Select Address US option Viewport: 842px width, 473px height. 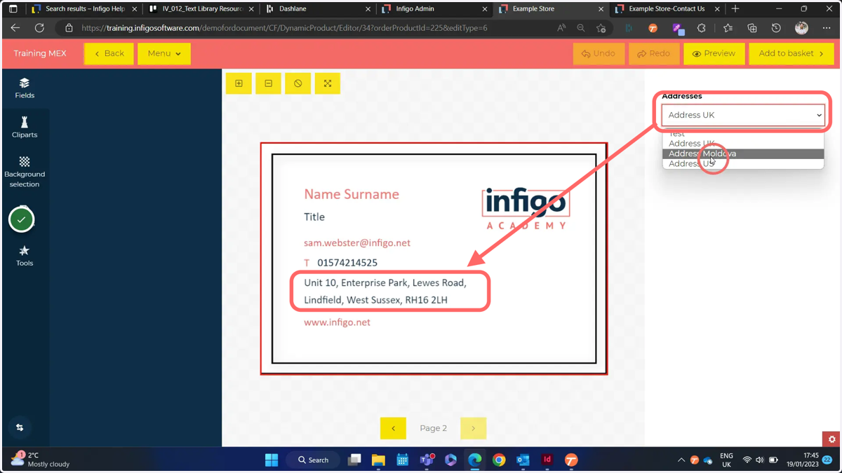click(743, 163)
